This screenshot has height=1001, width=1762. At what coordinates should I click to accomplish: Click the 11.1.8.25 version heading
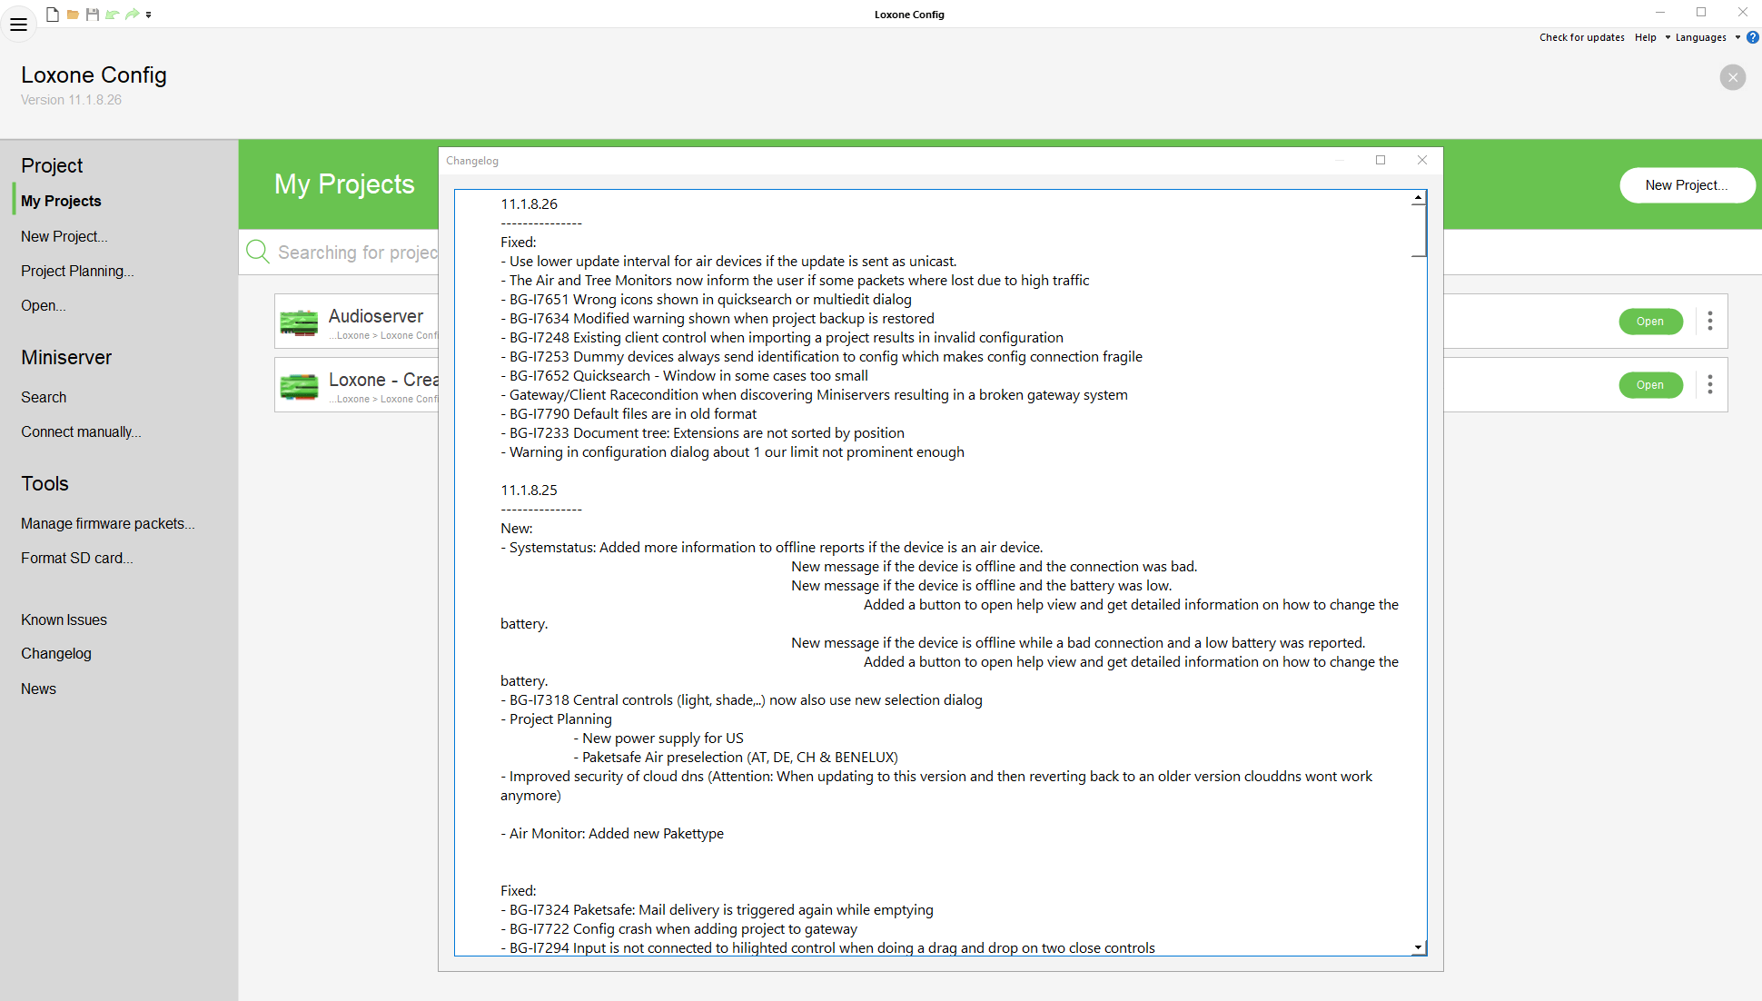click(529, 491)
